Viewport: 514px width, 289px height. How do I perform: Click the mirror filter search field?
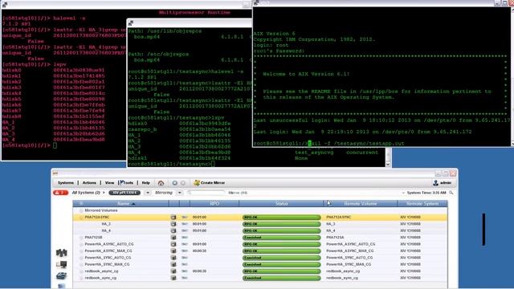pos(206,193)
